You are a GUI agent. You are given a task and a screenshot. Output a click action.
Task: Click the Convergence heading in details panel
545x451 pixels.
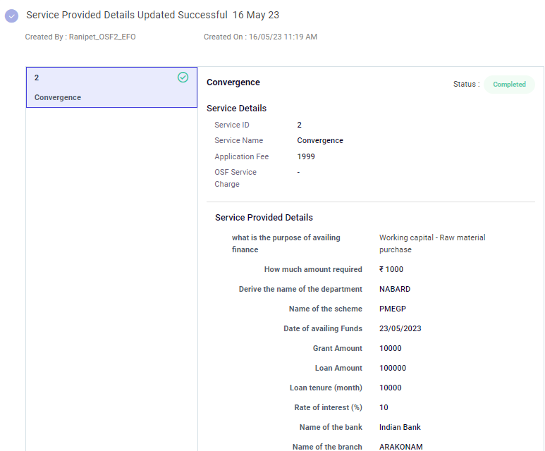point(233,82)
